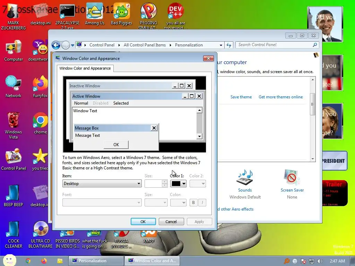Click the Selected item in preview menu
Image resolution: width=355 pixels, height=266 pixels.
pyautogui.click(x=121, y=103)
